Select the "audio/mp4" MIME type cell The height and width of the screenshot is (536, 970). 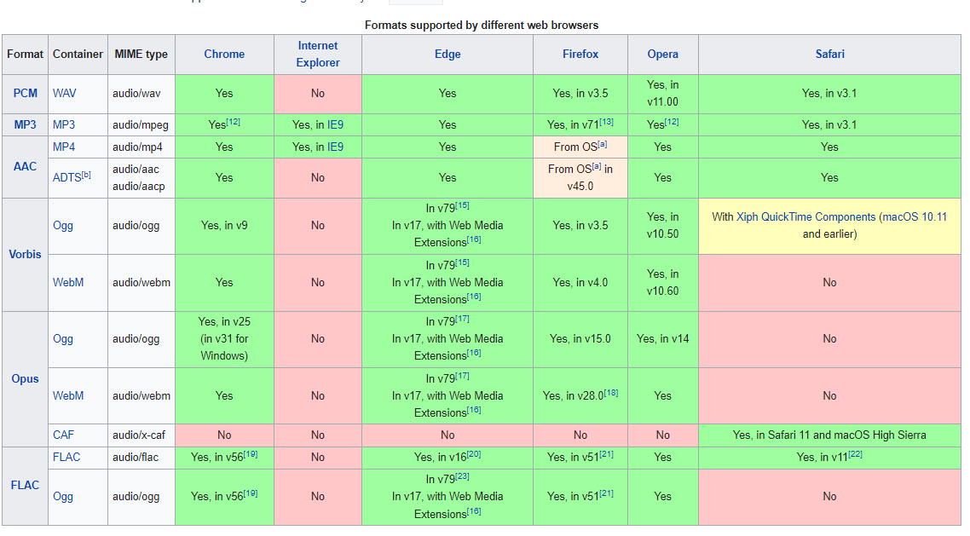tap(141, 147)
